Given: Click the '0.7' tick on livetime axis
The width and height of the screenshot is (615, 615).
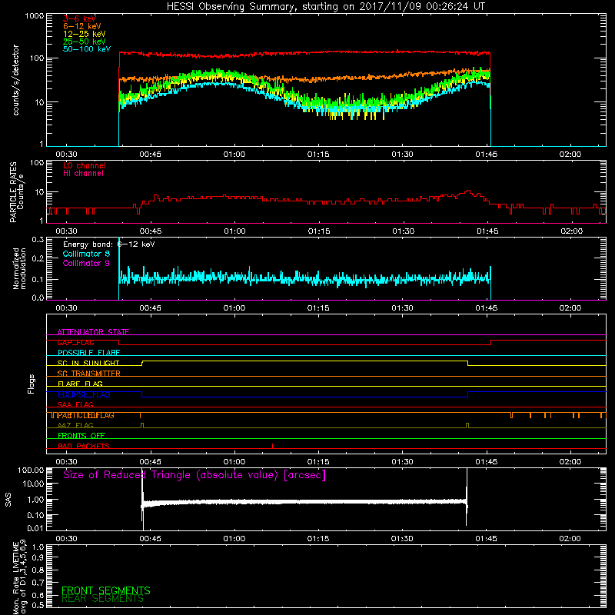Looking at the screenshot, I should [x=38, y=583].
